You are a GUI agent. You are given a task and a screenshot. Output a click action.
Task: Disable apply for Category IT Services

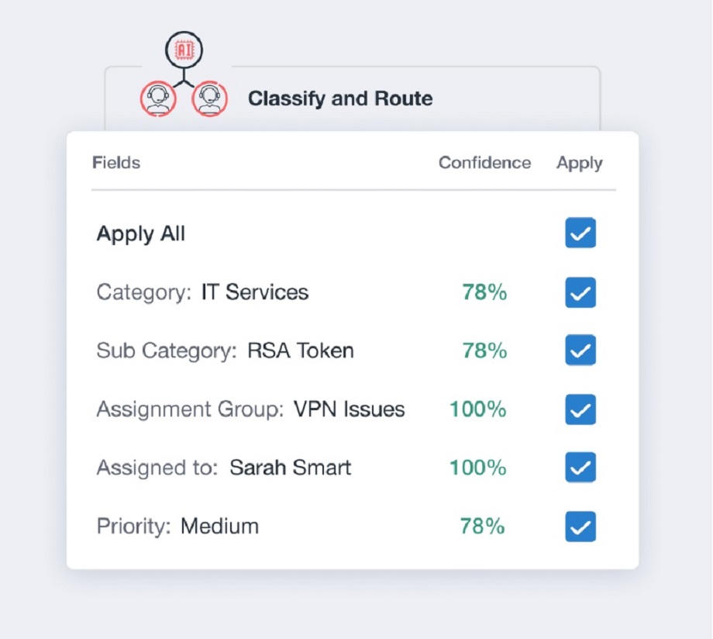tap(580, 292)
